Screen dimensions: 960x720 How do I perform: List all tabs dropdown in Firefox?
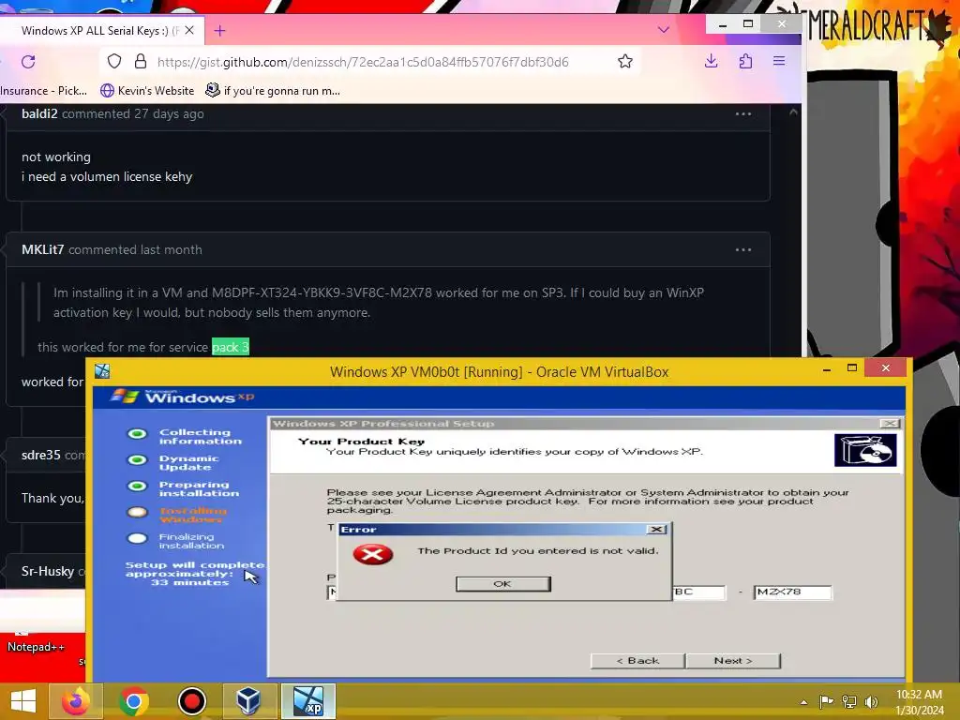(663, 29)
